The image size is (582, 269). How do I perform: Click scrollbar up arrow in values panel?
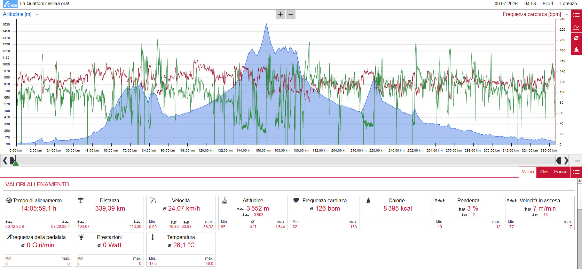579,181
